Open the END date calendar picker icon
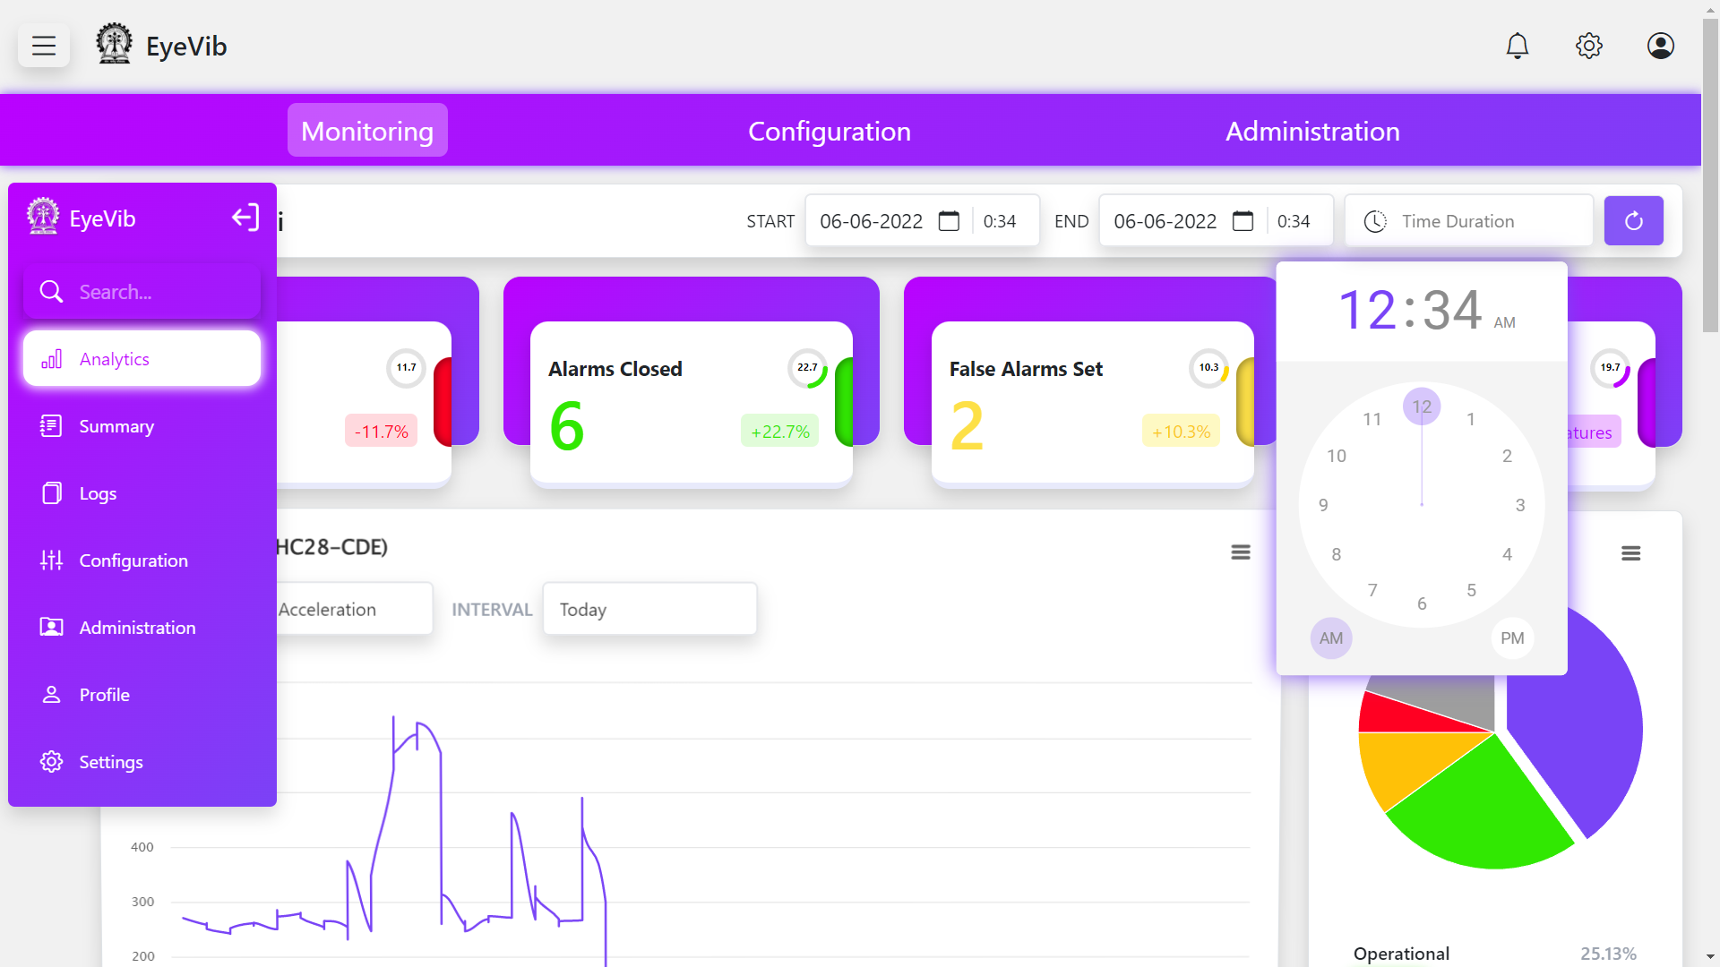This screenshot has width=1720, height=967. click(1243, 221)
